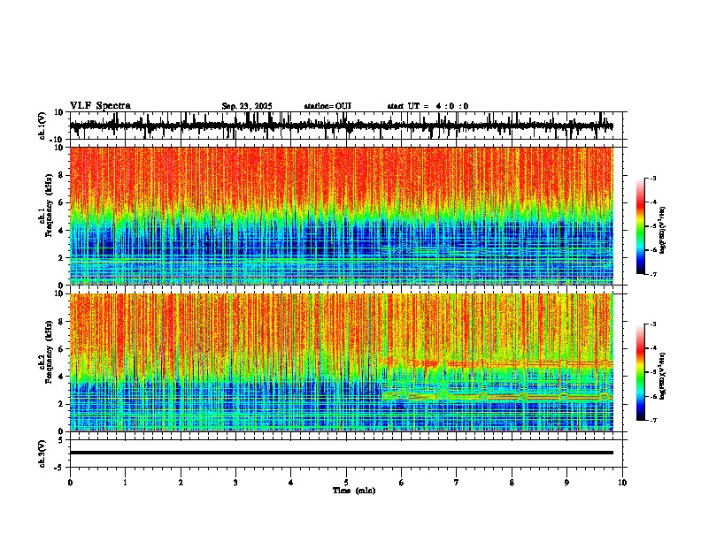Viewport: 701px width, 541px height.
Task: Click the ch.2 color bar log(PSD) unit label
Action: 663,376
